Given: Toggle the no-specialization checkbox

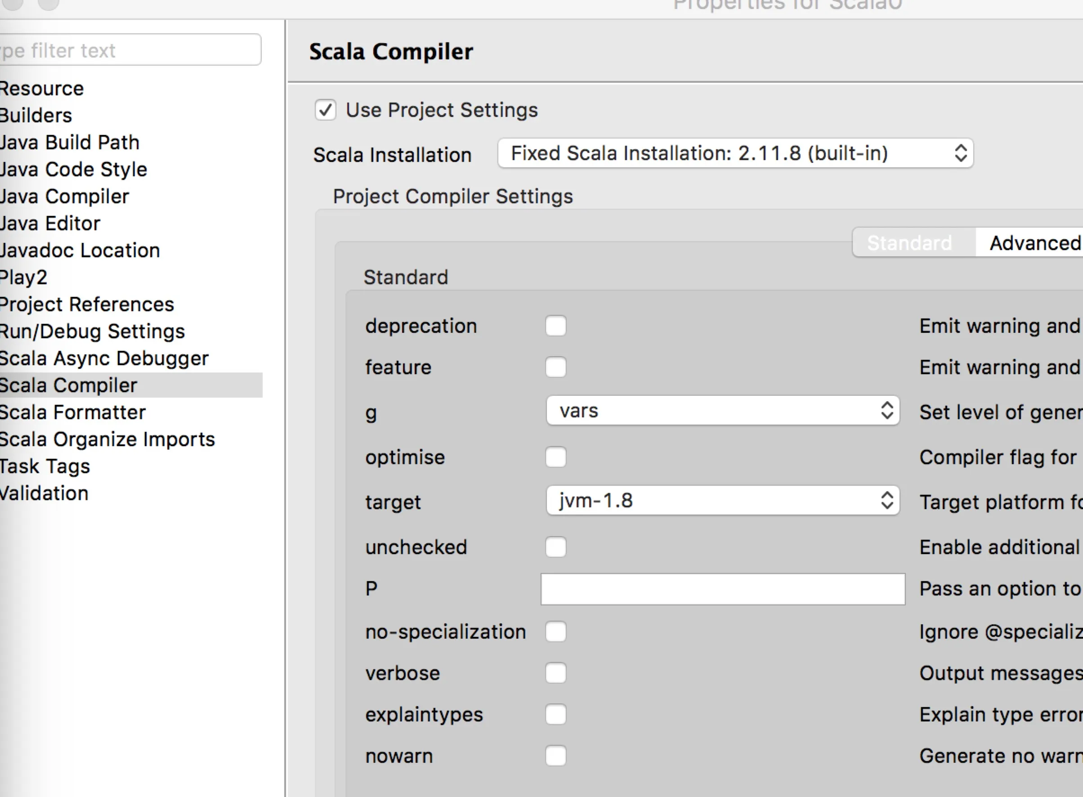Looking at the screenshot, I should pos(555,632).
